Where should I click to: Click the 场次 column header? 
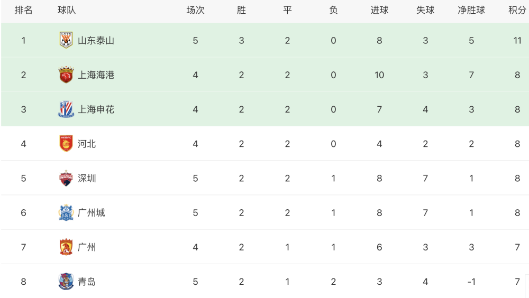[195, 10]
